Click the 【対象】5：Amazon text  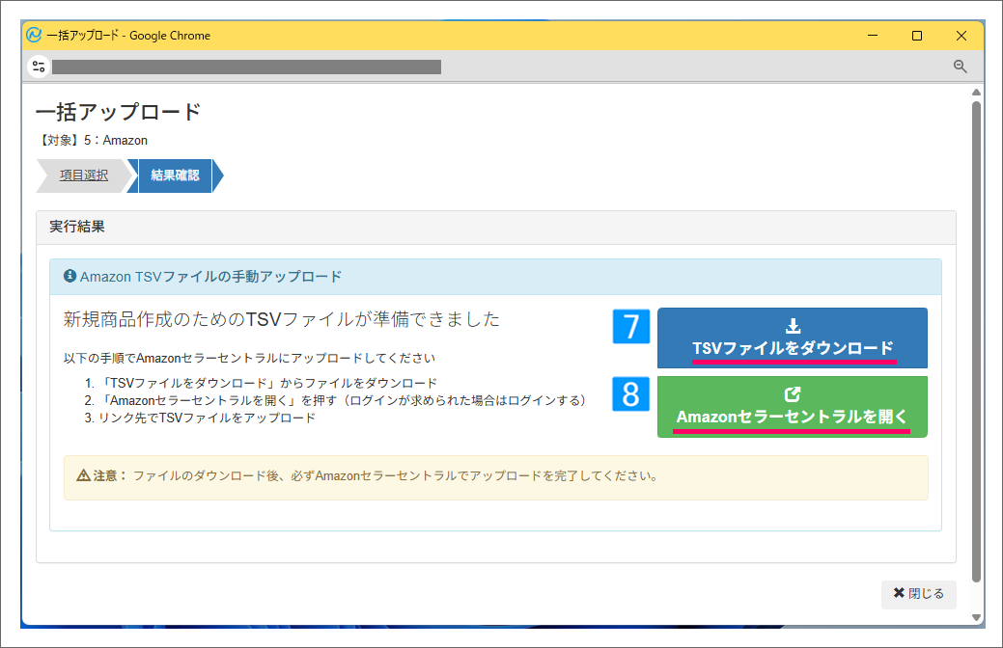pyautogui.click(x=92, y=140)
